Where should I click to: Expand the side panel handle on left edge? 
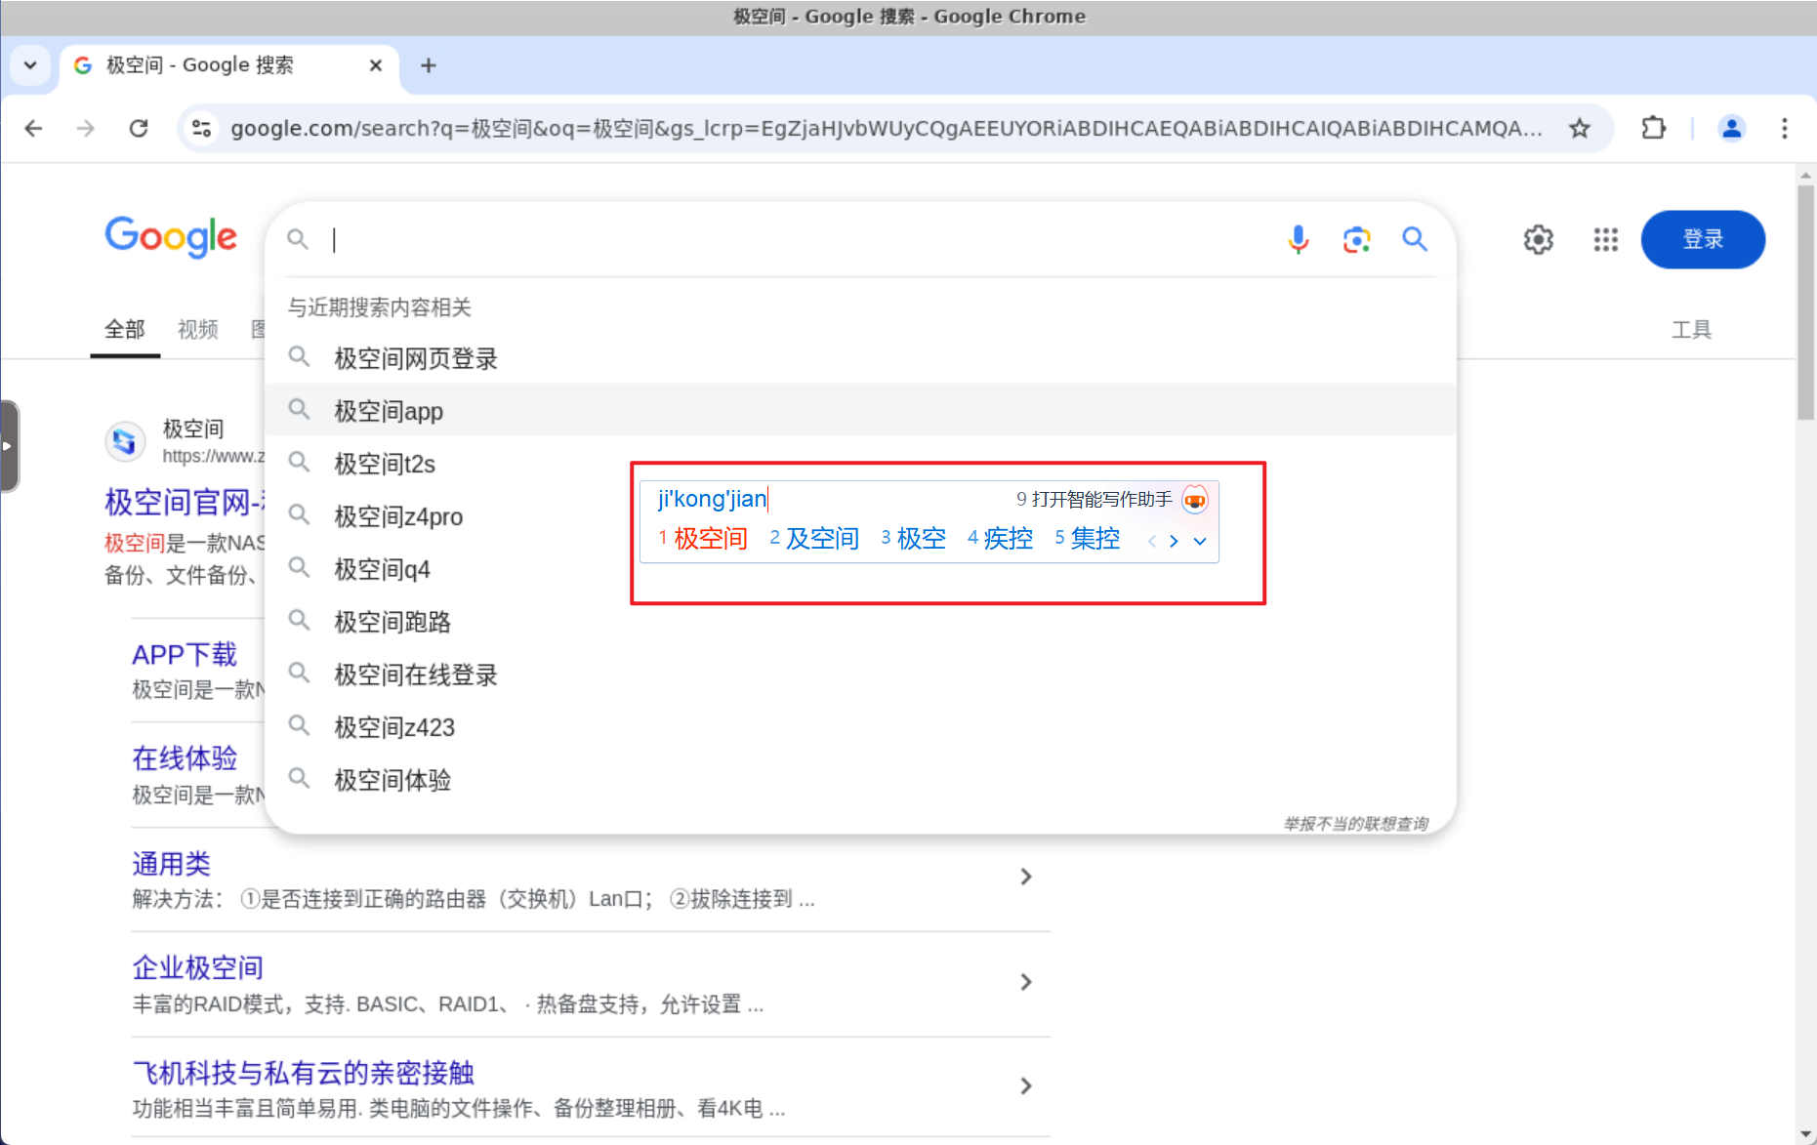pyautogui.click(x=9, y=446)
